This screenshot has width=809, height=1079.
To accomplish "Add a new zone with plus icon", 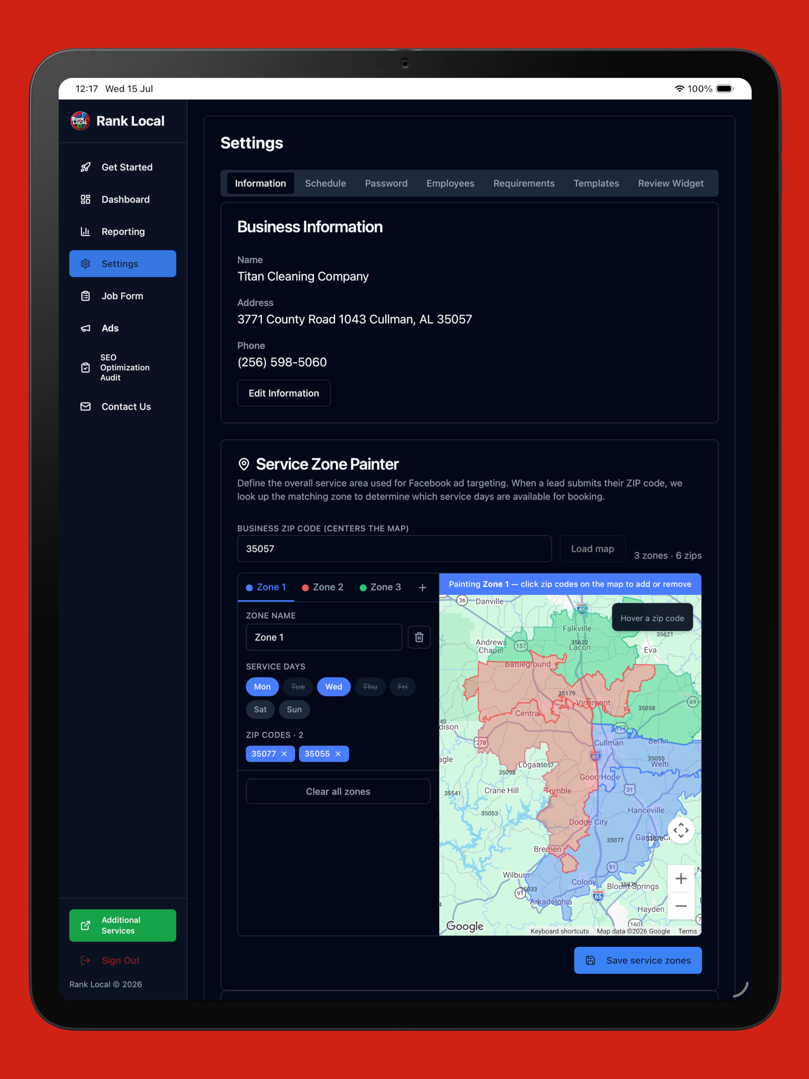I will [x=423, y=588].
